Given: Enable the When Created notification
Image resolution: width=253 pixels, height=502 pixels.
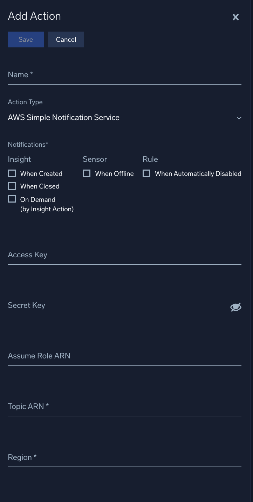Looking at the screenshot, I should [12, 173].
